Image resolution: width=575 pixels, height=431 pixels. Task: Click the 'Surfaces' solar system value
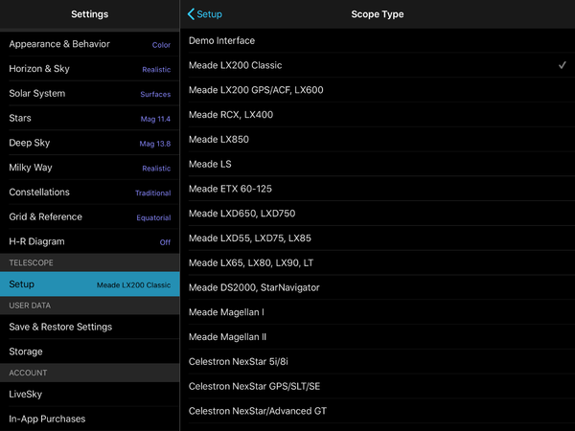pos(155,94)
